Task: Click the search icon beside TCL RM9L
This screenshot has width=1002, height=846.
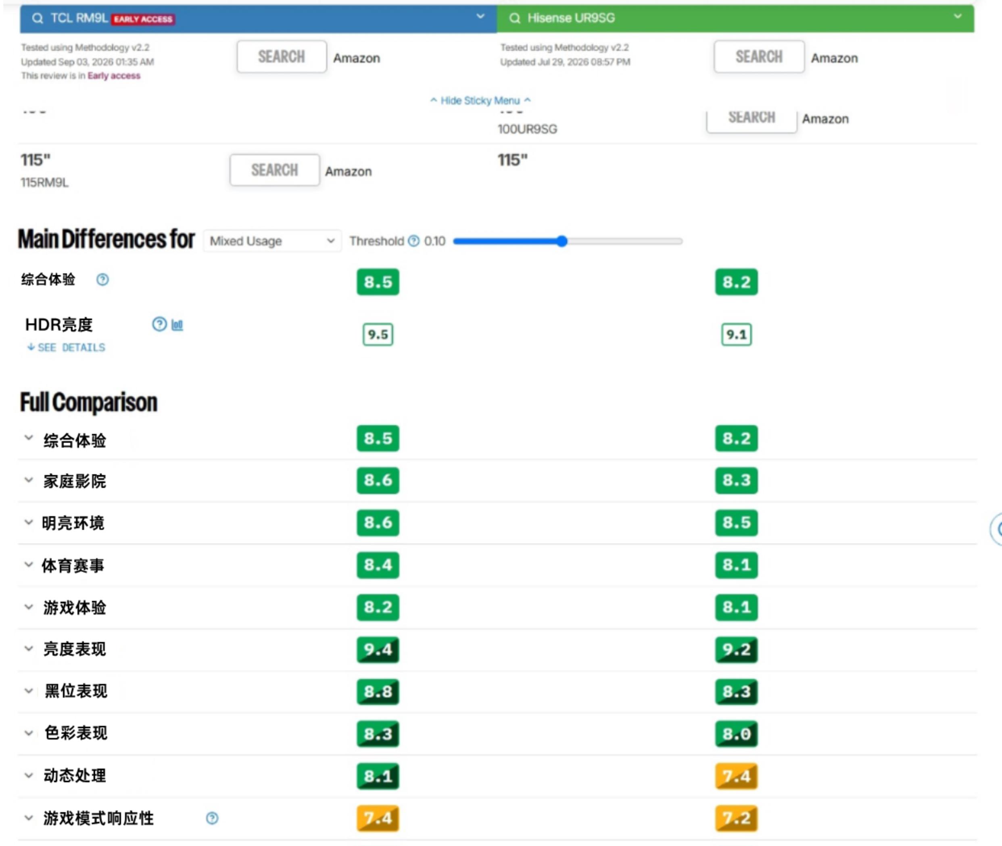Action: pyautogui.click(x=38, y=18)
